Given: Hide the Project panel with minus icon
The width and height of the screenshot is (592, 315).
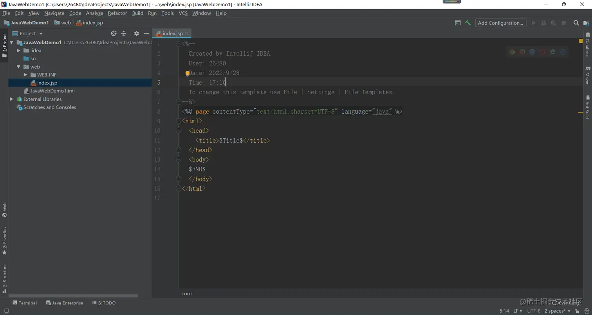Looking at the screenshot, I should tap(146, 33).
